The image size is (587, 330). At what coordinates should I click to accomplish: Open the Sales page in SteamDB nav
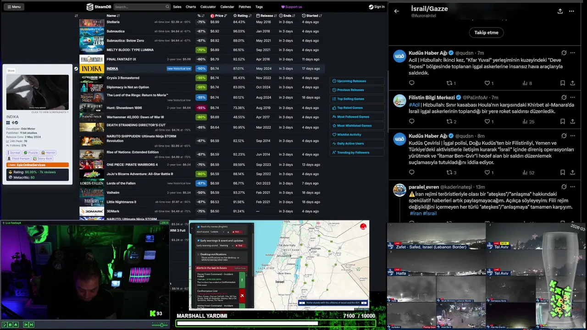[x=177, y=7]
